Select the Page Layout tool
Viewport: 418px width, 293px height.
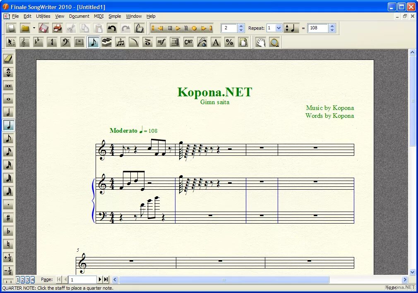[243, 42]
